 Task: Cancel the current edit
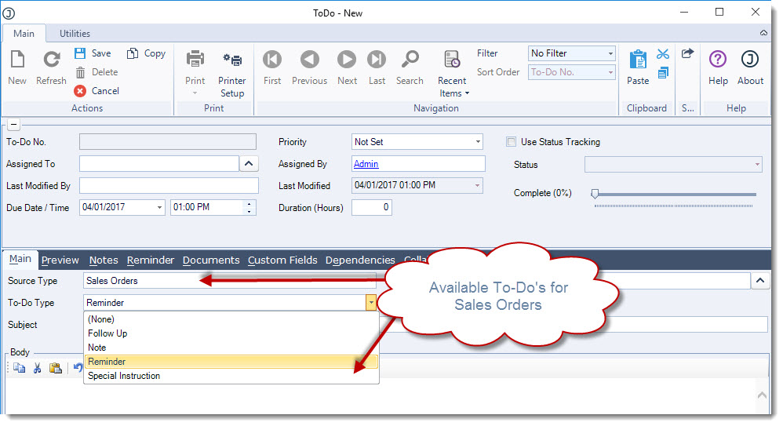[97, 91]
